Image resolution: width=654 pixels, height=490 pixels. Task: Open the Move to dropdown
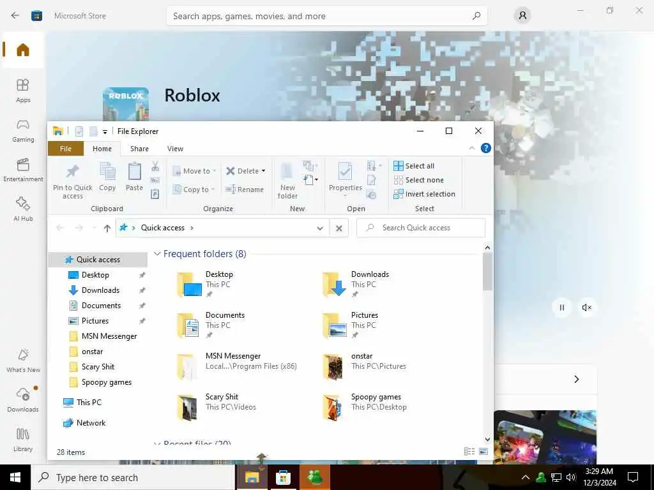[x=194, y=171]
